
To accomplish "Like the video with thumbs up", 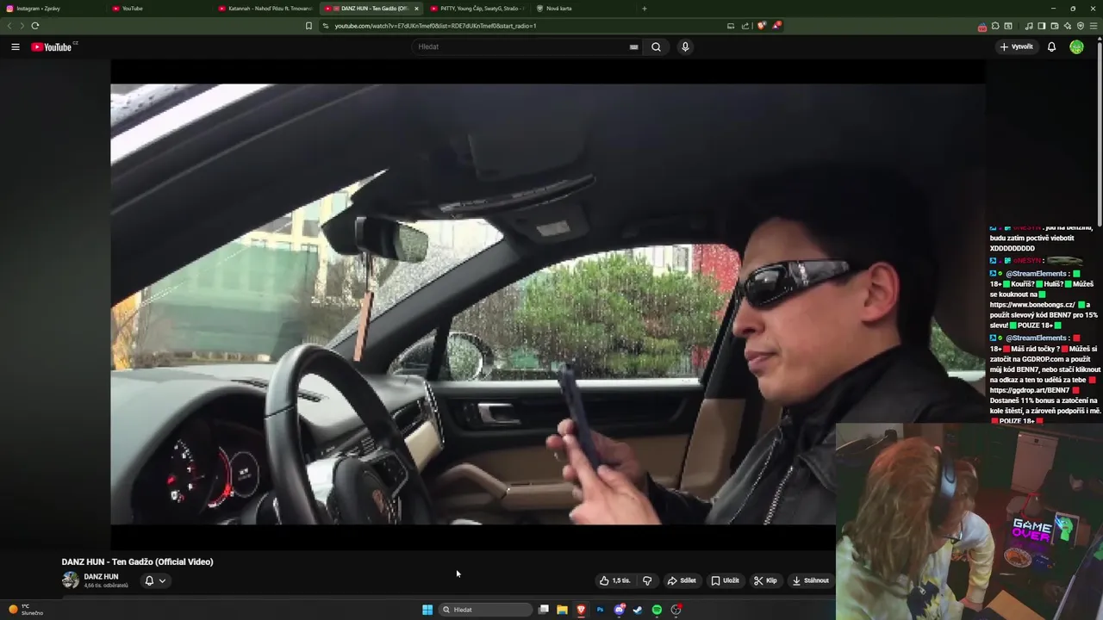I will [615, 580].
